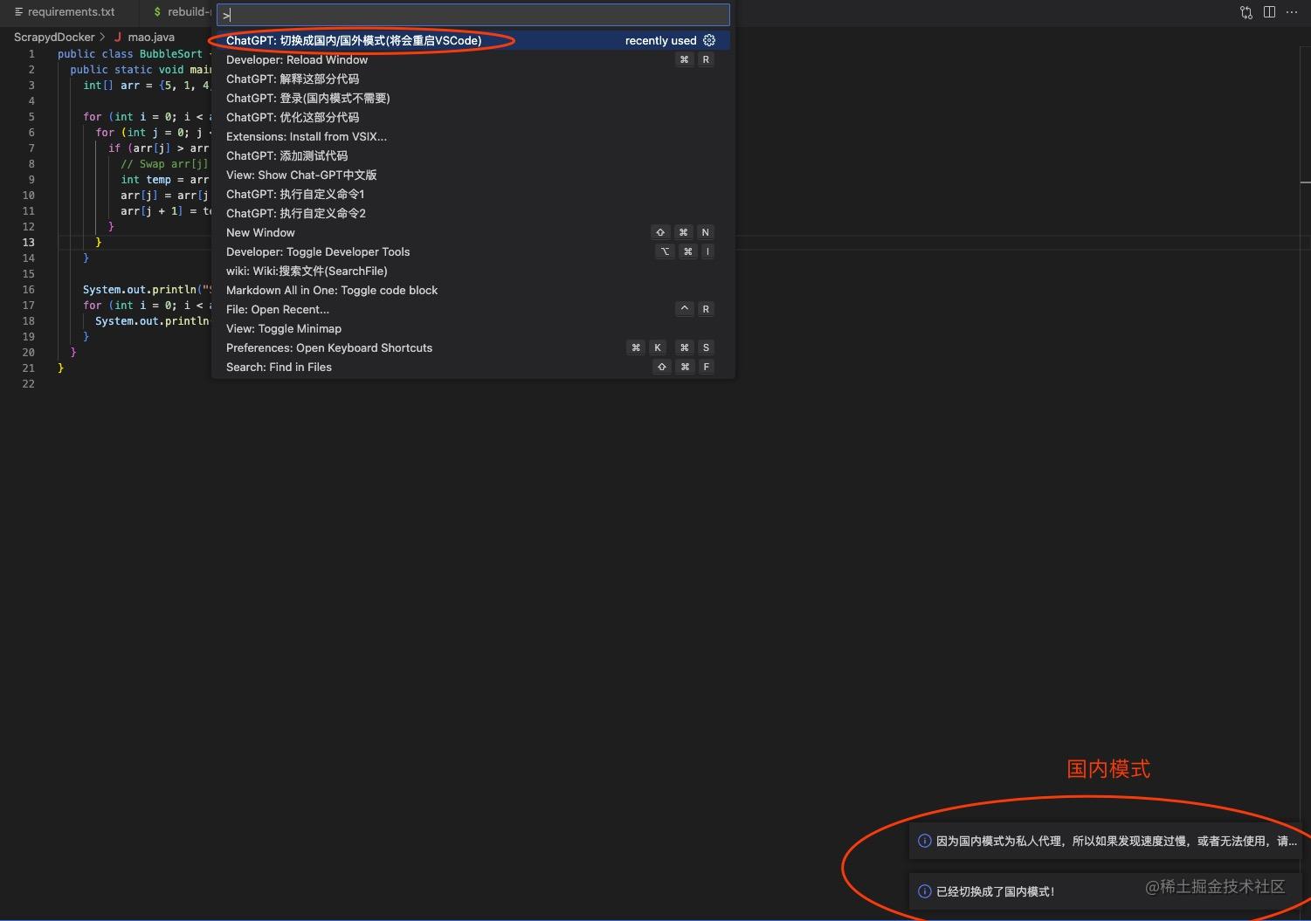Expand the mao.java breadcrumb item
This screenshot has height=921, width=1311.
151,38
